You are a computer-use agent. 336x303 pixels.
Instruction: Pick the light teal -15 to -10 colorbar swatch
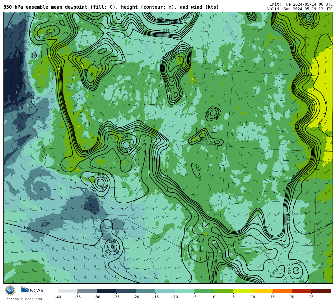pos(165,291)
